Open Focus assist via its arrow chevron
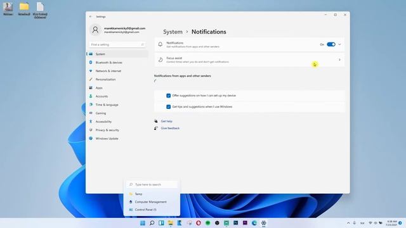The height and width of the screenshot is (228, 406). tap(339, 60)
